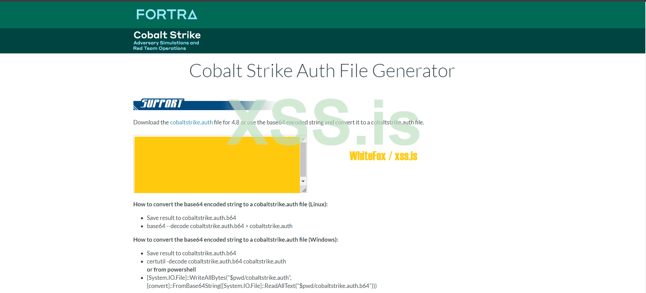Screen dimensions: 646x293
Task: Click the textarea resize handle corner
Action: tap(304, 190)
